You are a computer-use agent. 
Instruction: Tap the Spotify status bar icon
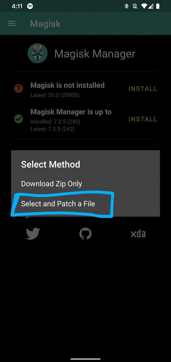(30, 6)
